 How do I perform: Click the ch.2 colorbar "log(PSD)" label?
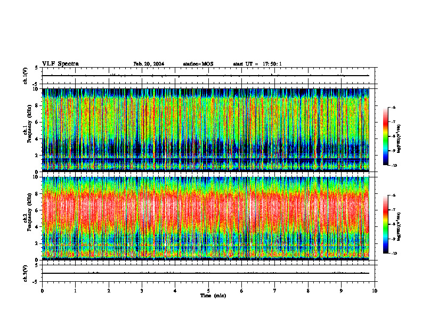tap(399, 227)
